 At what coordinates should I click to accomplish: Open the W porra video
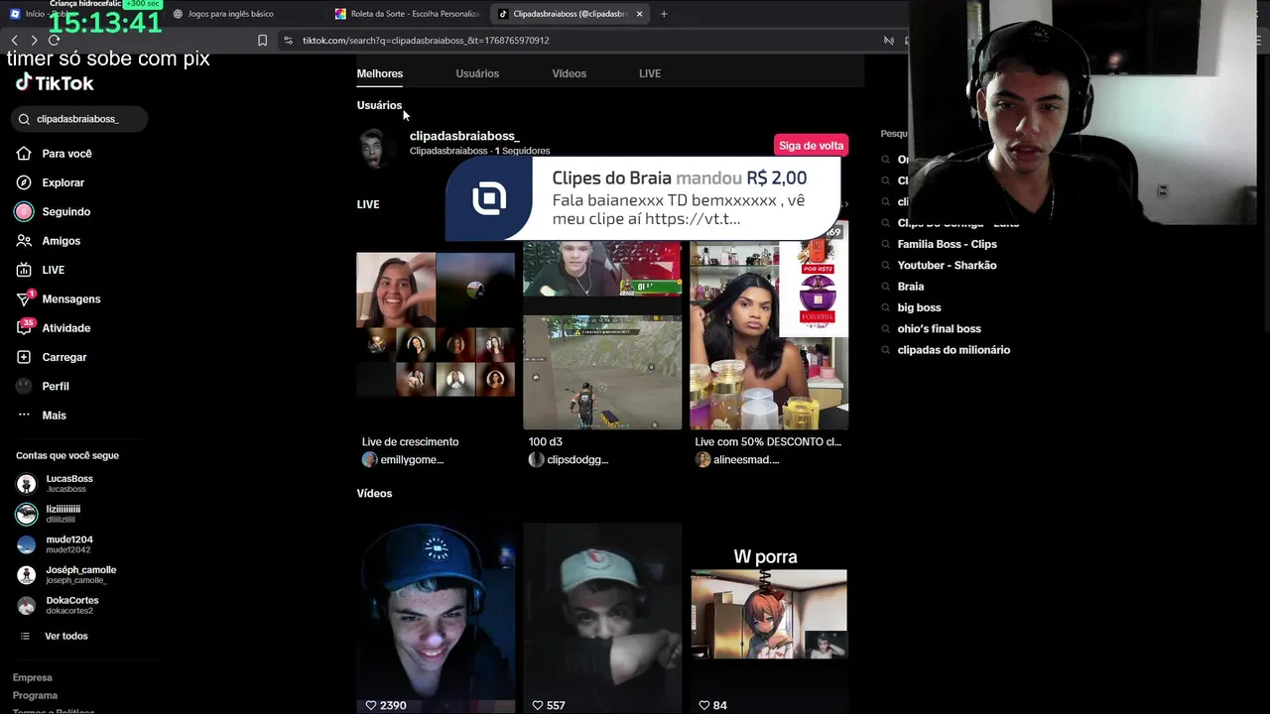pos(769,617)
